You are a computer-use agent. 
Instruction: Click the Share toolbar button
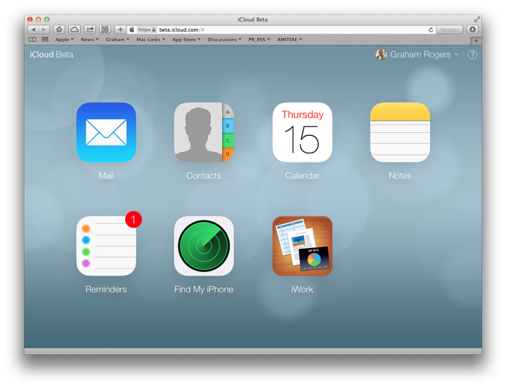point(90,30)
